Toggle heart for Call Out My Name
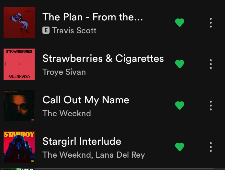The image size is (225, 170). point(179,105)
